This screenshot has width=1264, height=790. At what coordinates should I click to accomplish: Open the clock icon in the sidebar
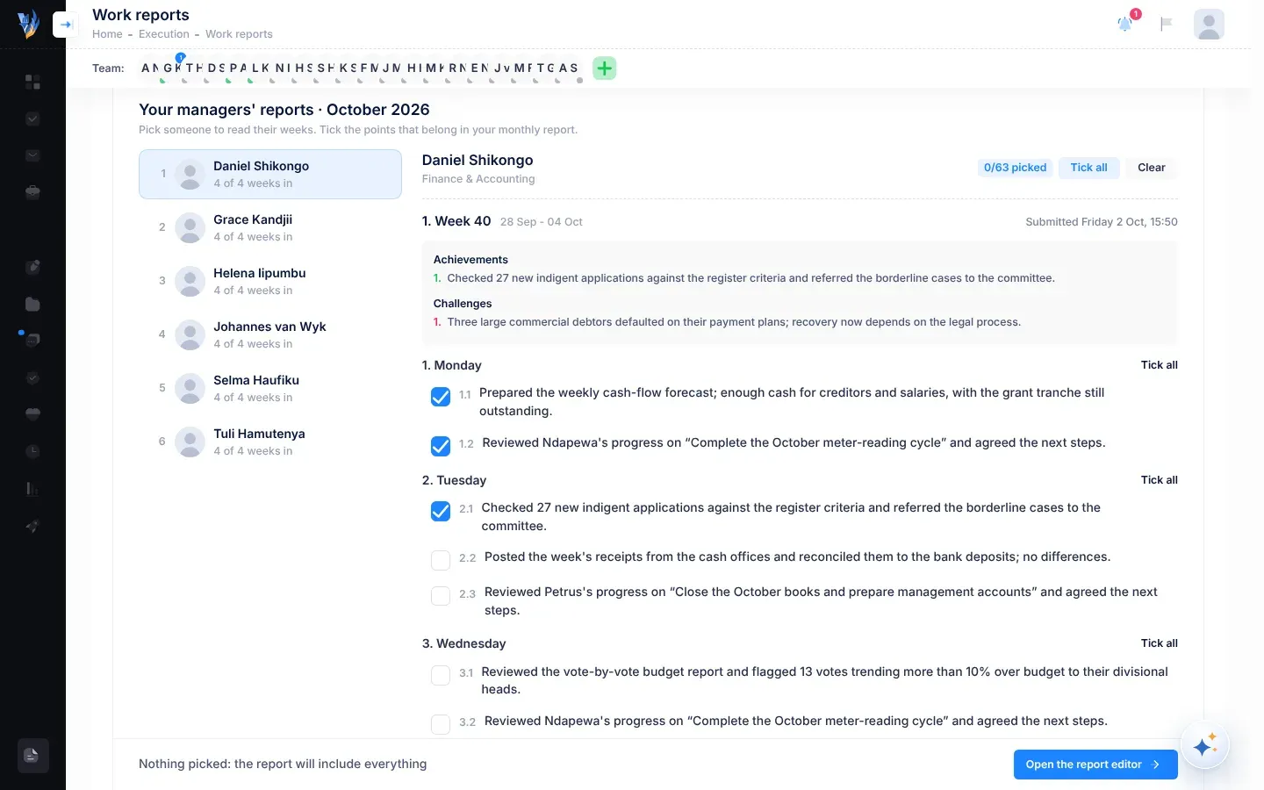click(32, 451)
